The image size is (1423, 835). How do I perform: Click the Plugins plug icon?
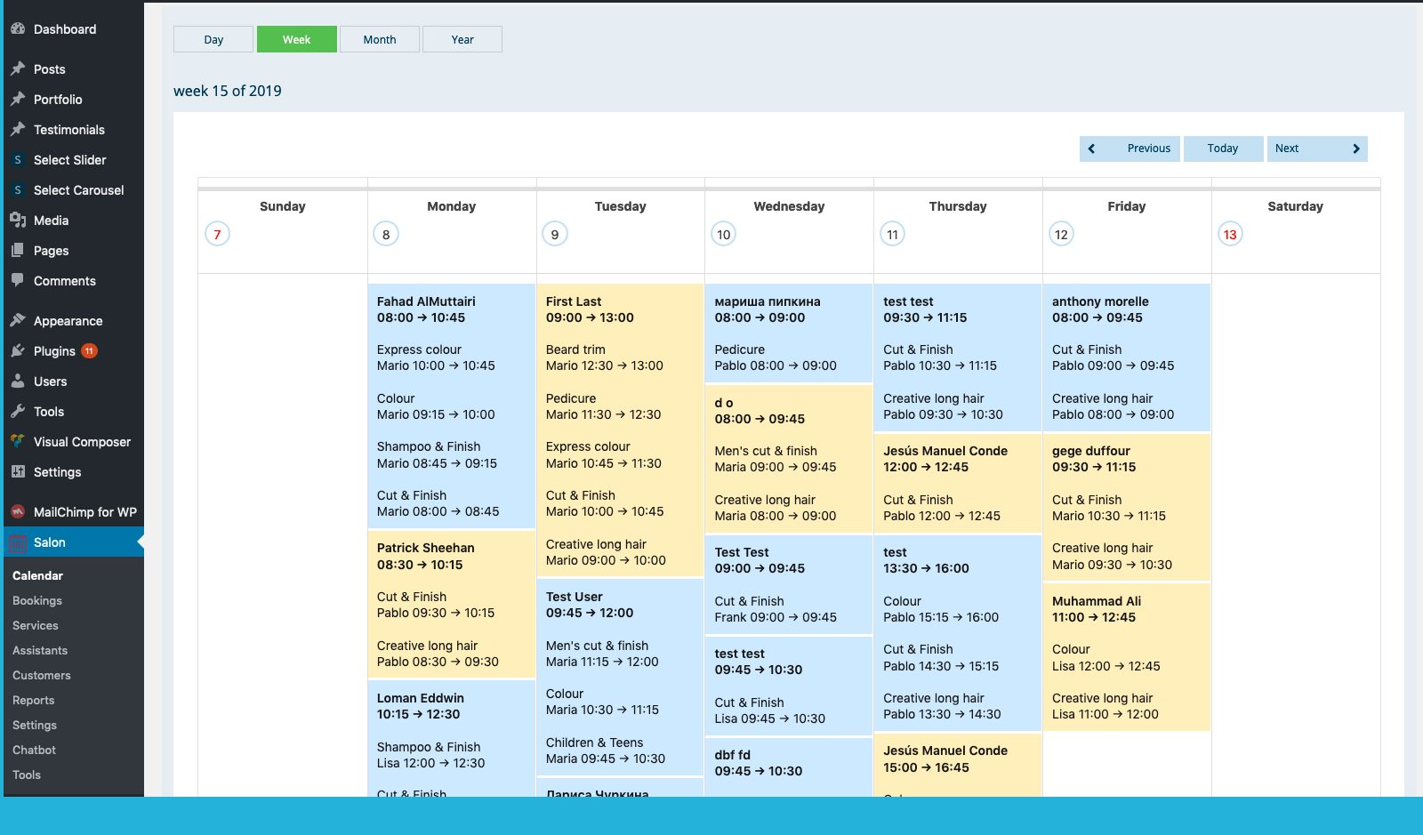[18, 351]
